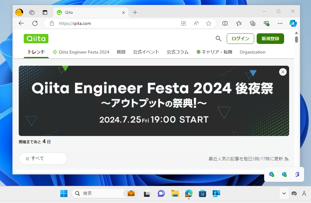Select the トレンド tab

point(36,52)
